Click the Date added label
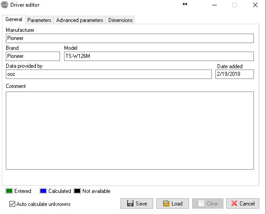This screenshot has width=266, height=214. [230, 66]
